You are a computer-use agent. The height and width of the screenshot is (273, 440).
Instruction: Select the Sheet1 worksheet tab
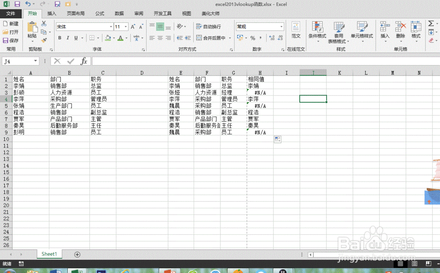(x=49, y=254)
